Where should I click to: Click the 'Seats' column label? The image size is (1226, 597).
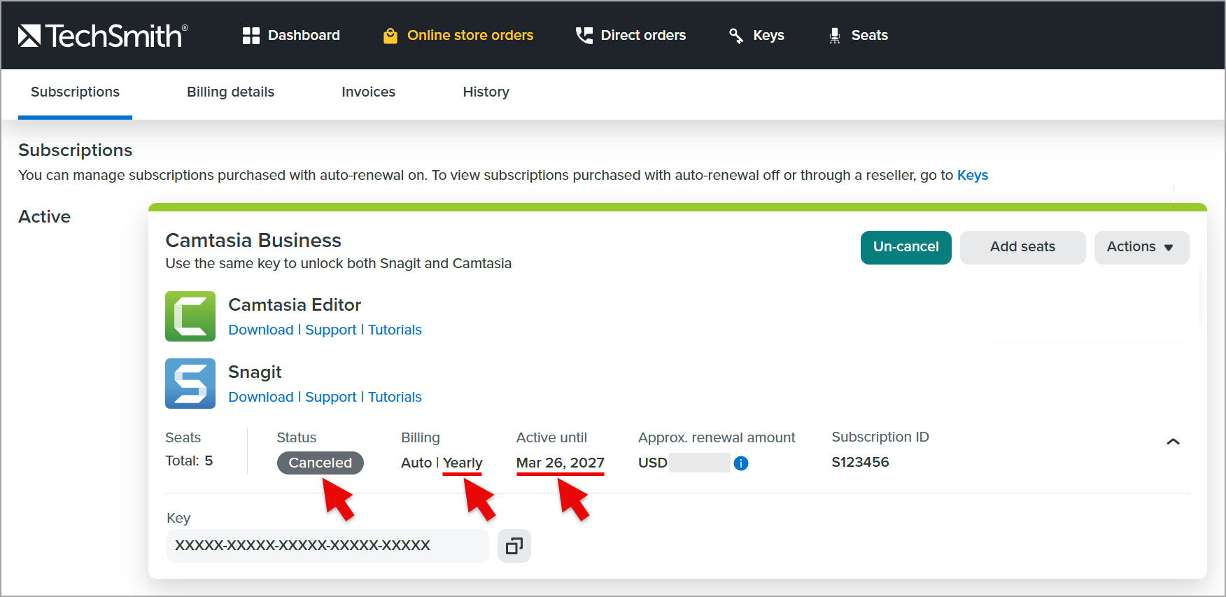point(183,438)
